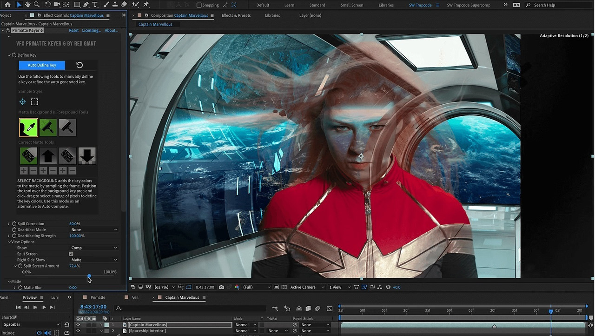Select the Zoom tool in the toolbar

point(36,5)
